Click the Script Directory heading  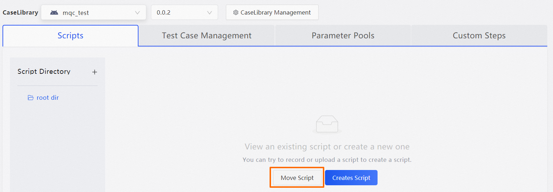point(44,71)
